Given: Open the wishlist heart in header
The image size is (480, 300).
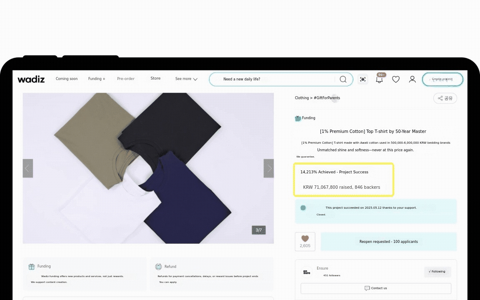Looking at the screenshot, I should [x=396, y=79].
